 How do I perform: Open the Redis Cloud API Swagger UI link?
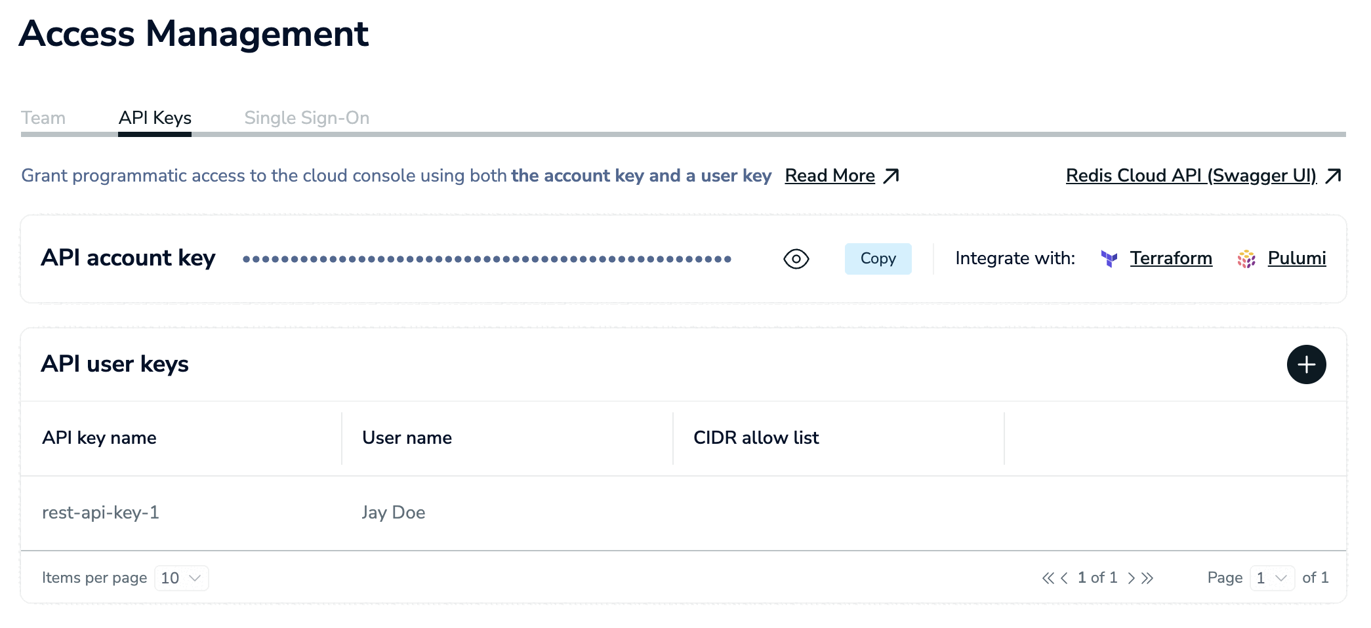point(1190,176)
